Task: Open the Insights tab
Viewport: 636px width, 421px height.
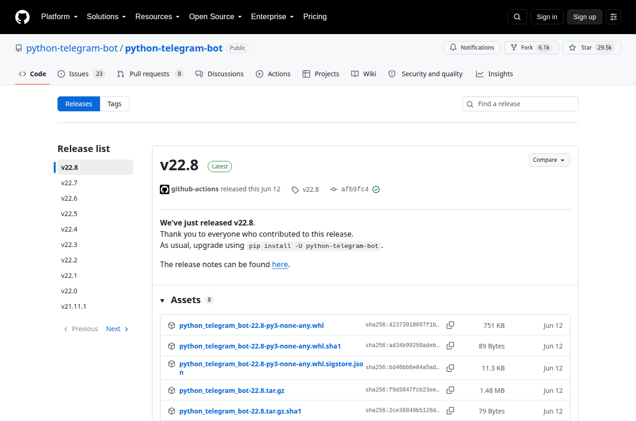Action: coord(494,74)
